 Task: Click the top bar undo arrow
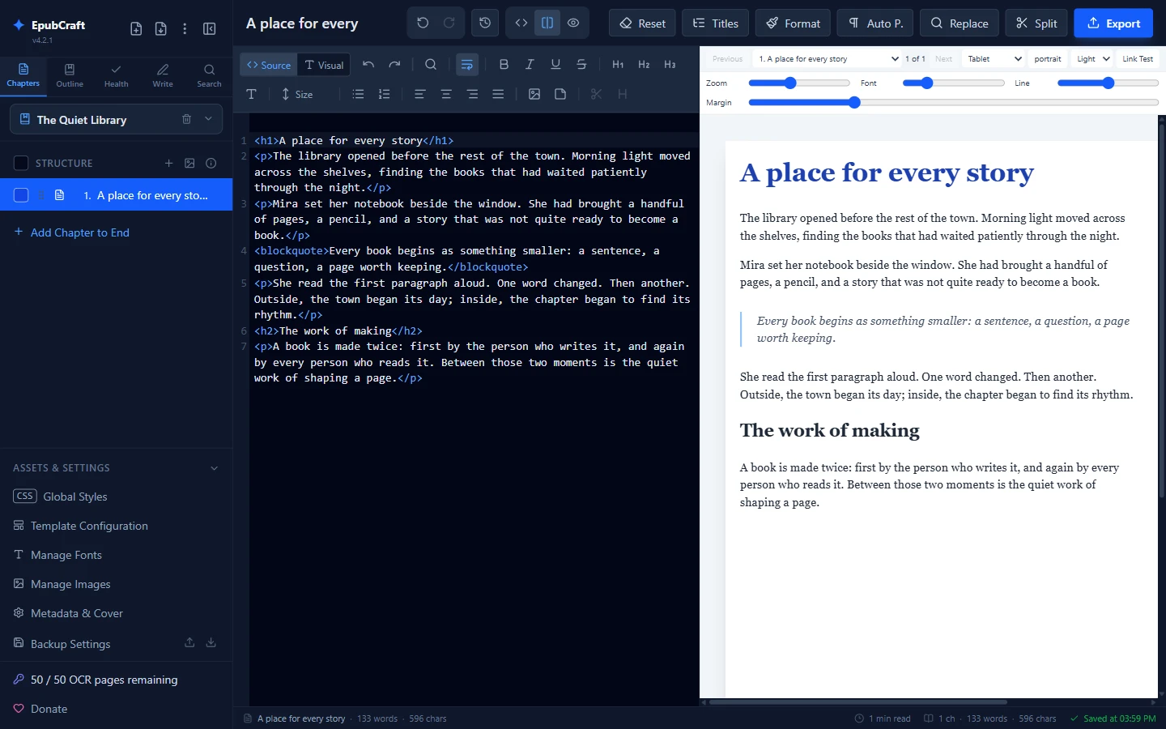coord(423,23)
